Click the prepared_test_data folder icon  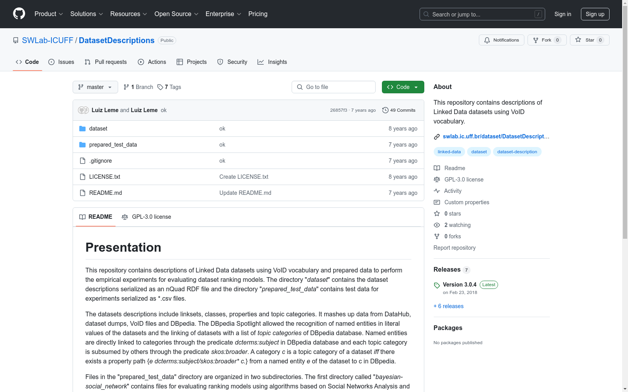[82, 145]
